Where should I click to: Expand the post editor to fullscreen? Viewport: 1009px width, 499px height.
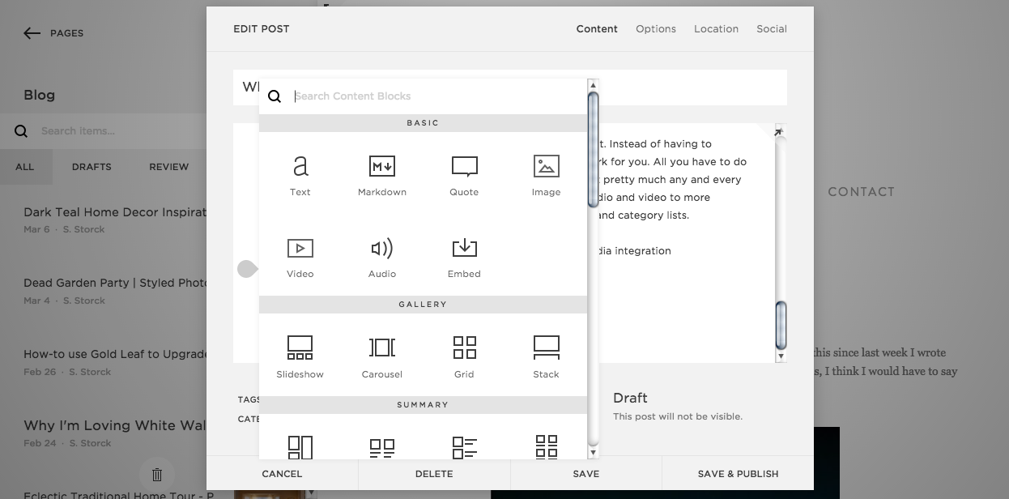pos(778,131)
